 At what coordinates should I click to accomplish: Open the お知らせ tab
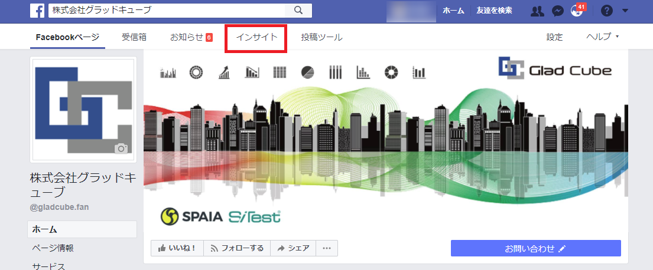tap(191, 37)
